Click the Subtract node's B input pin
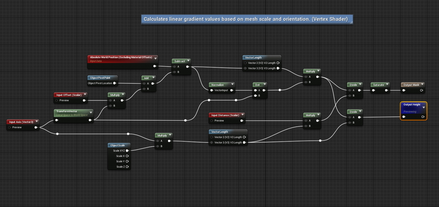 point(174,72)
